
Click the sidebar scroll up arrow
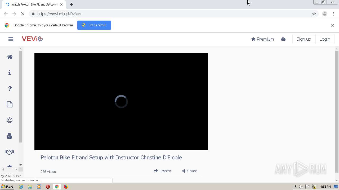coord(21,49)
